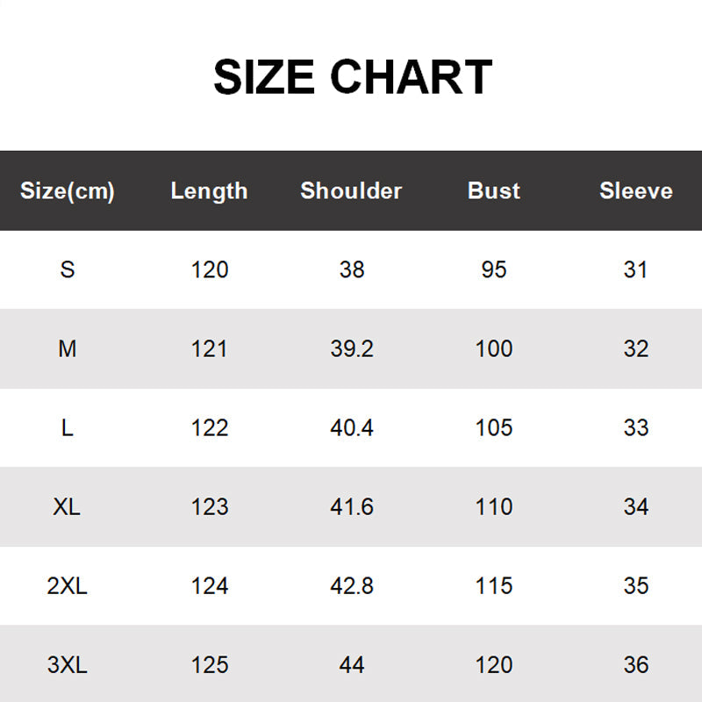Viewport: 702px width, 702px height.
Task: Select sleeve value 35 in 2XL row
Action: [636, 585]
